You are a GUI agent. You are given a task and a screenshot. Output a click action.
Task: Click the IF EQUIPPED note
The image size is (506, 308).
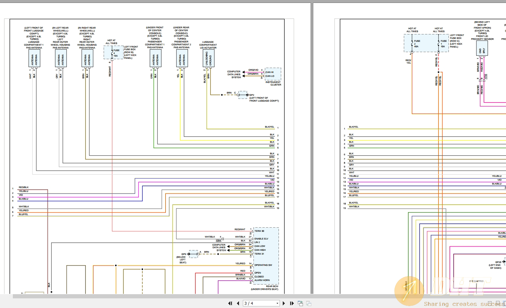click(x=476, y=281)
